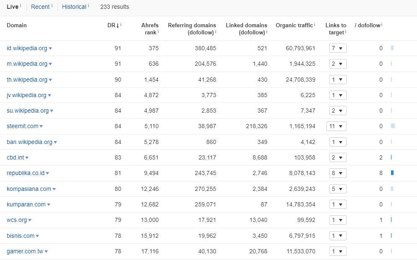Click info icon beside Ahrefs rank header
The width and height of the screenshot is (417, 260).
[158, 31]
